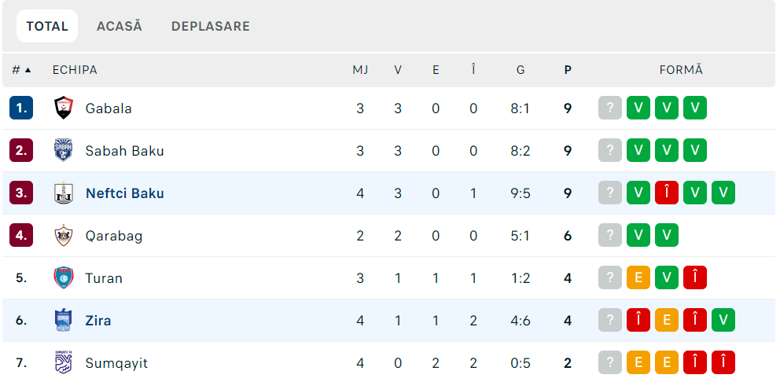Click the blue position 1 rank badge
This screenshot has width=780, height=382.
tap(21, 108)
